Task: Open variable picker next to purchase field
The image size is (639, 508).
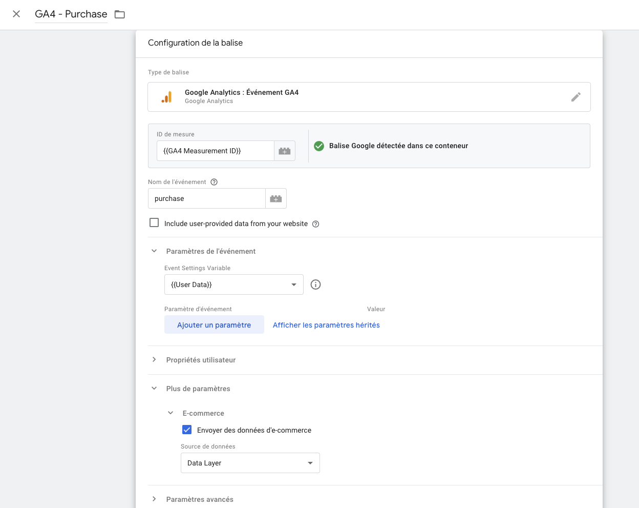Action: pyautogui.click(x=276, y=198)
